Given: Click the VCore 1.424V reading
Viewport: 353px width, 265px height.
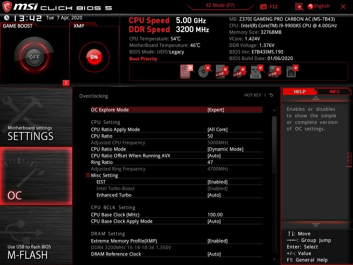Looking at the screenshot, I should [x=244, y=39].
